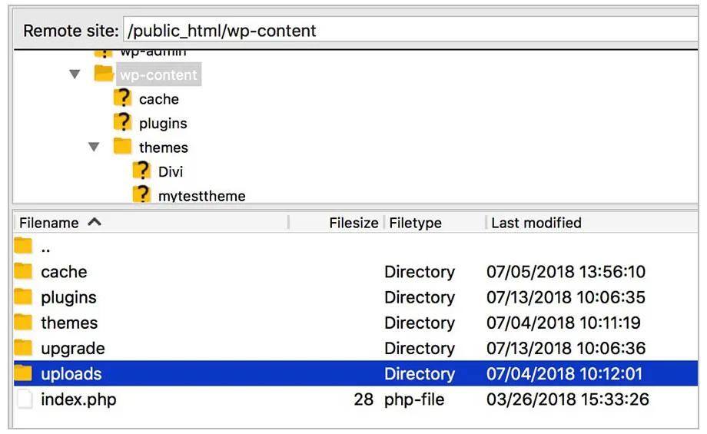Image resolution: width=707 pixels, height=434 pixels.
Task: Click the uploads folder icon
Action: [23, 373]
